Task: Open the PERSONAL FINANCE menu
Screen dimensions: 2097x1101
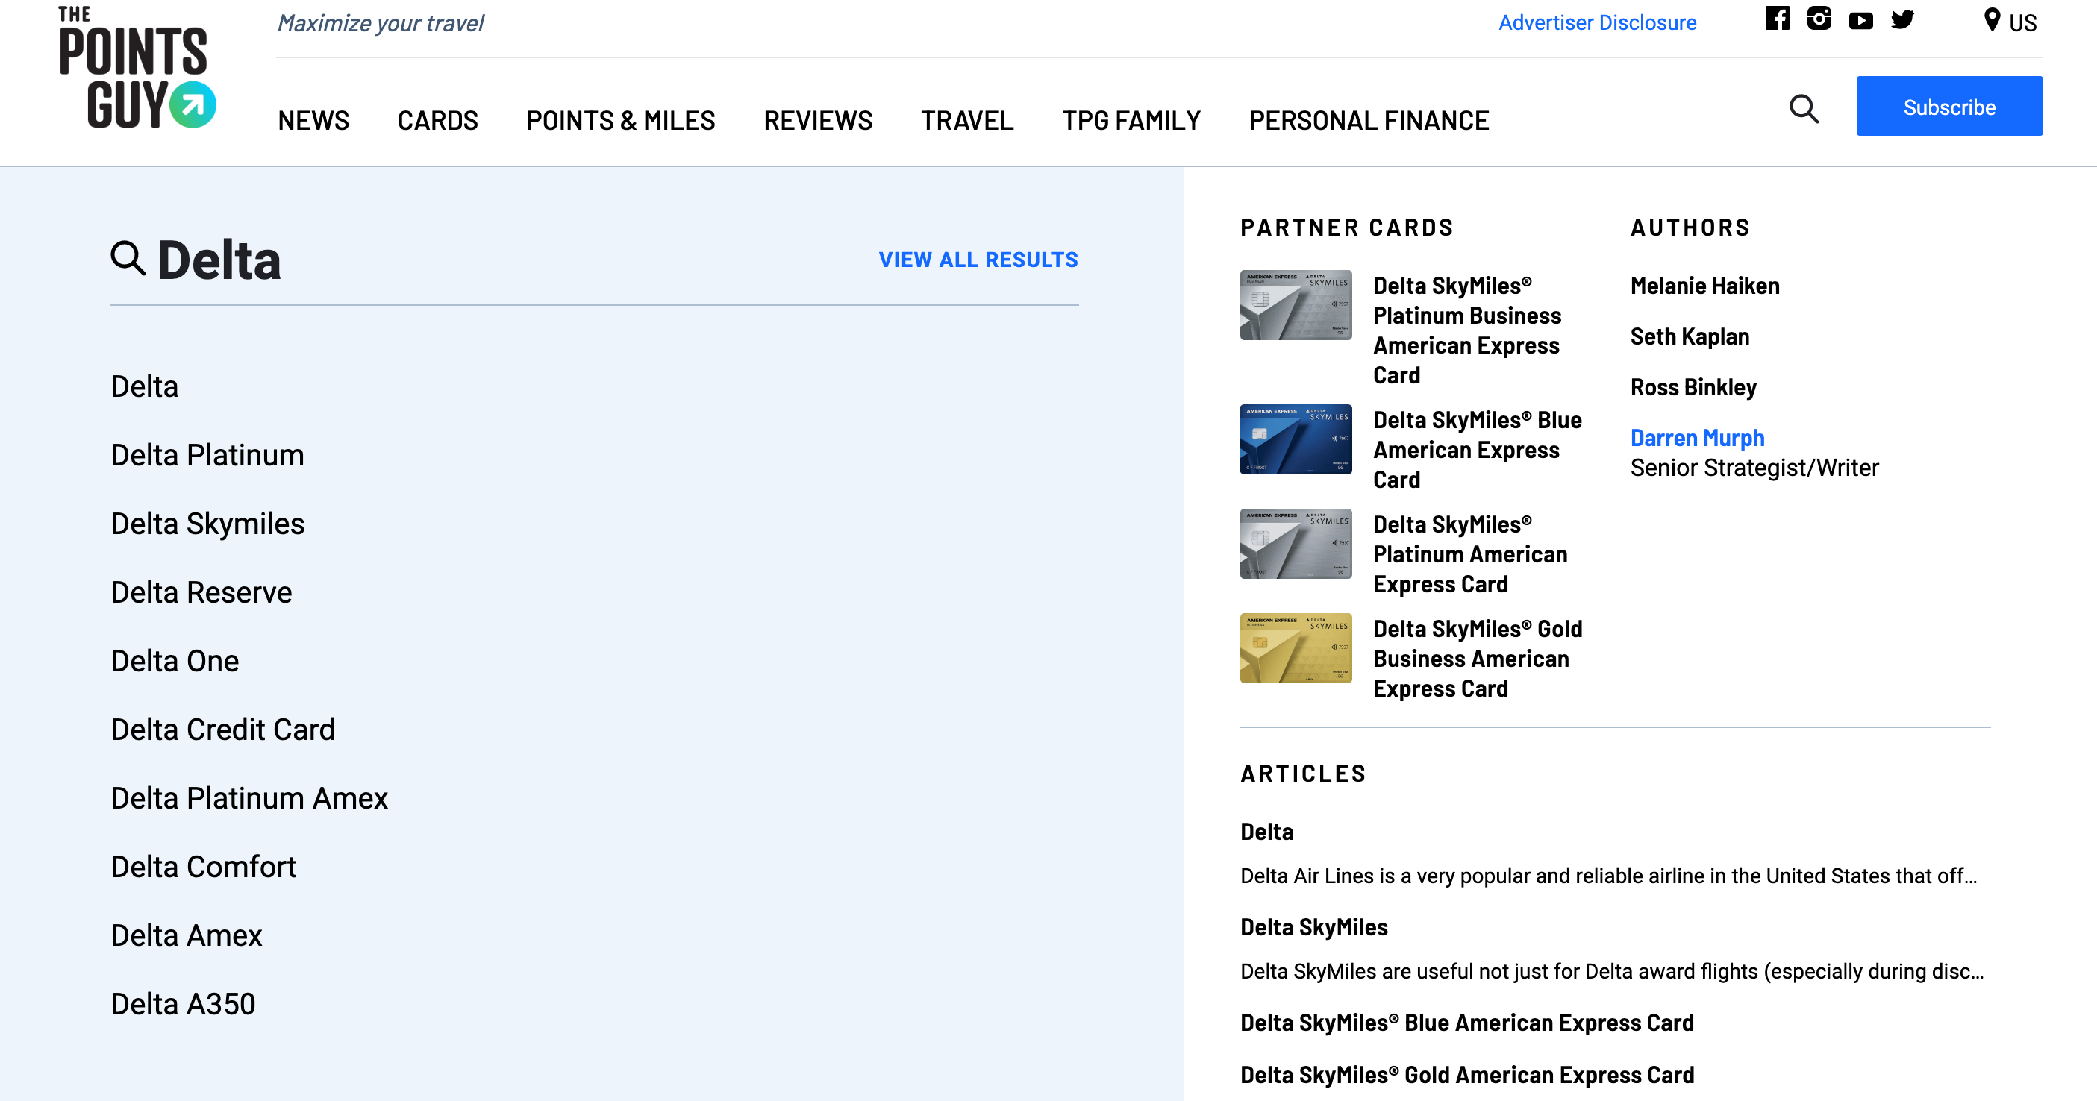Action: tap(1369, 120)
